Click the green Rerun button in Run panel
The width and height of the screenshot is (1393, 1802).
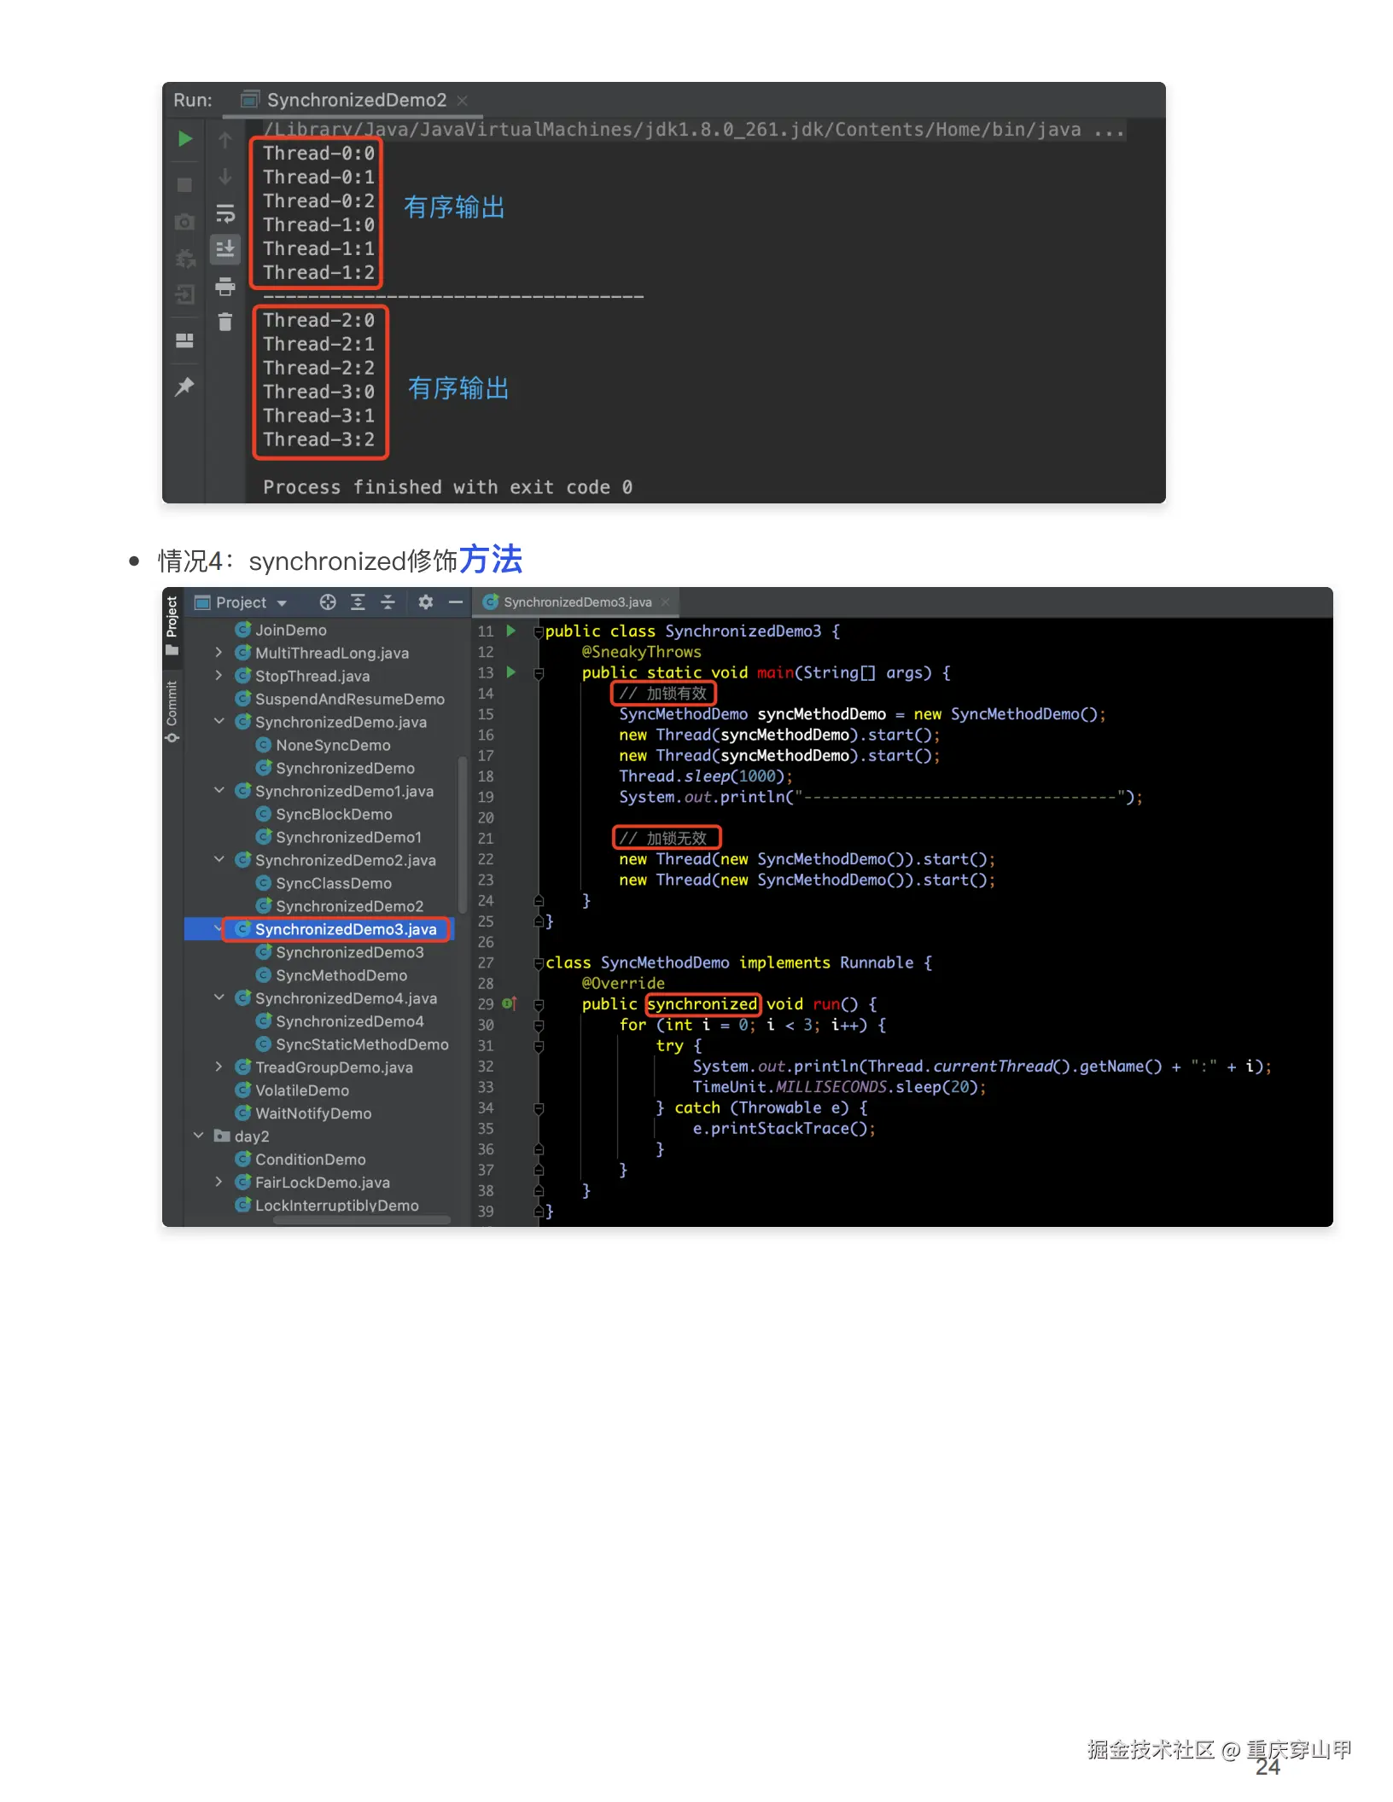184,139
